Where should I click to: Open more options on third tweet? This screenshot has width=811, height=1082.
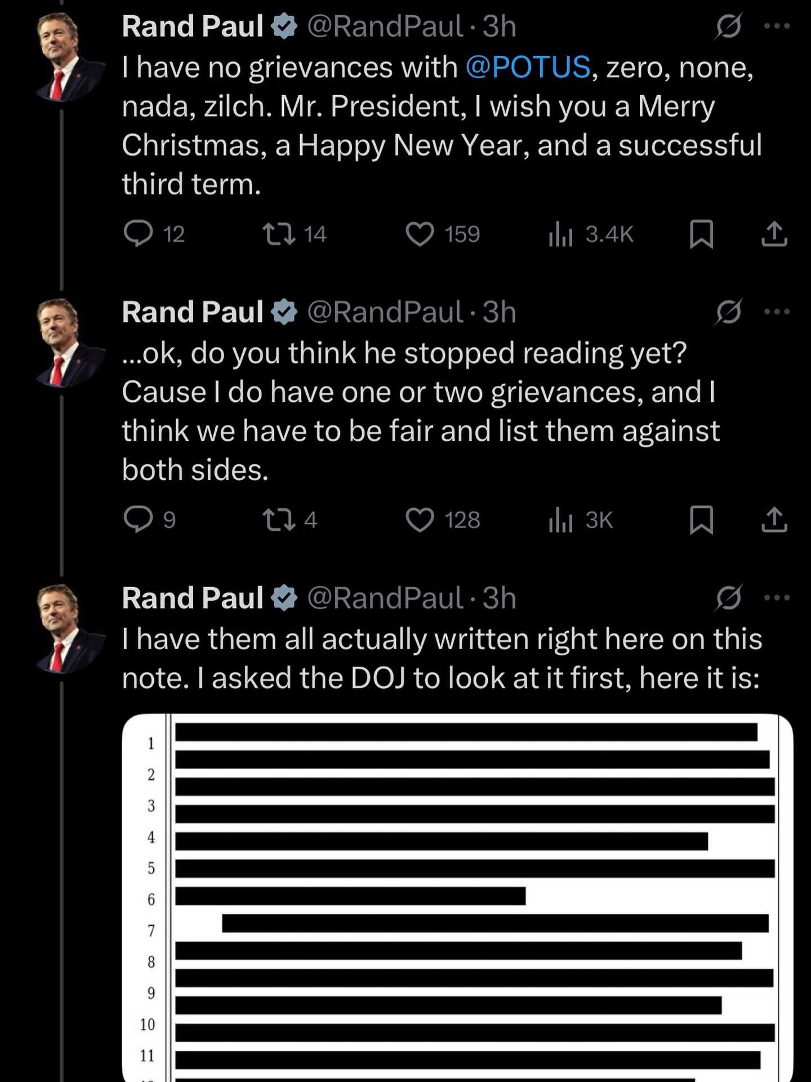pyautogui.click(x=778, y=597)
